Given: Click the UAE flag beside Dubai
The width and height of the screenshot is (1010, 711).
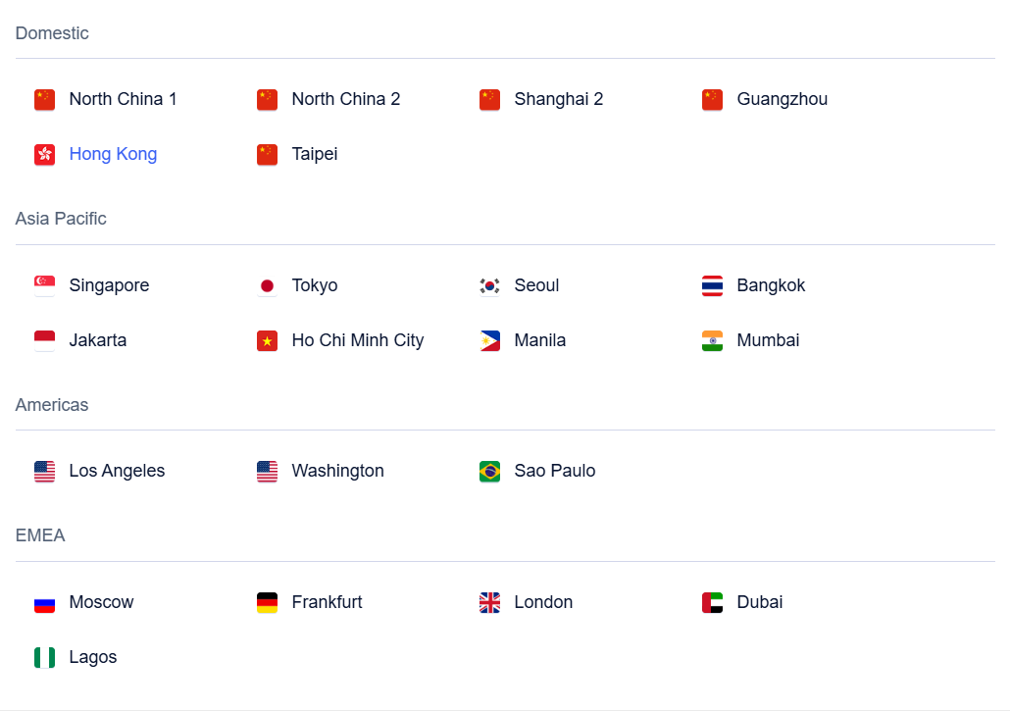Looking at the screenshot, I should click(713, 603).
